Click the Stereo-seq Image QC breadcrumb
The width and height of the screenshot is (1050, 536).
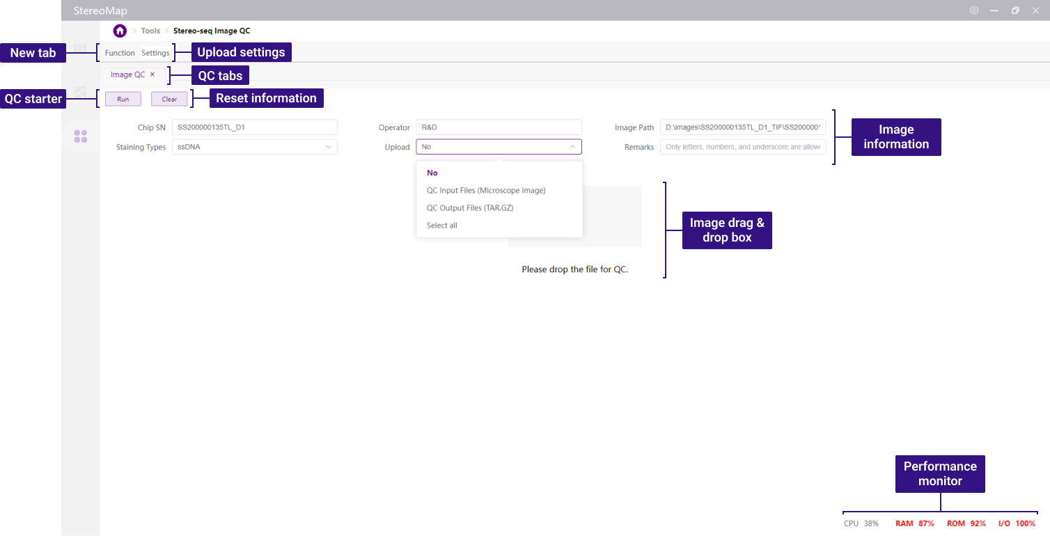pyautogui.click(x=212, y=31)
